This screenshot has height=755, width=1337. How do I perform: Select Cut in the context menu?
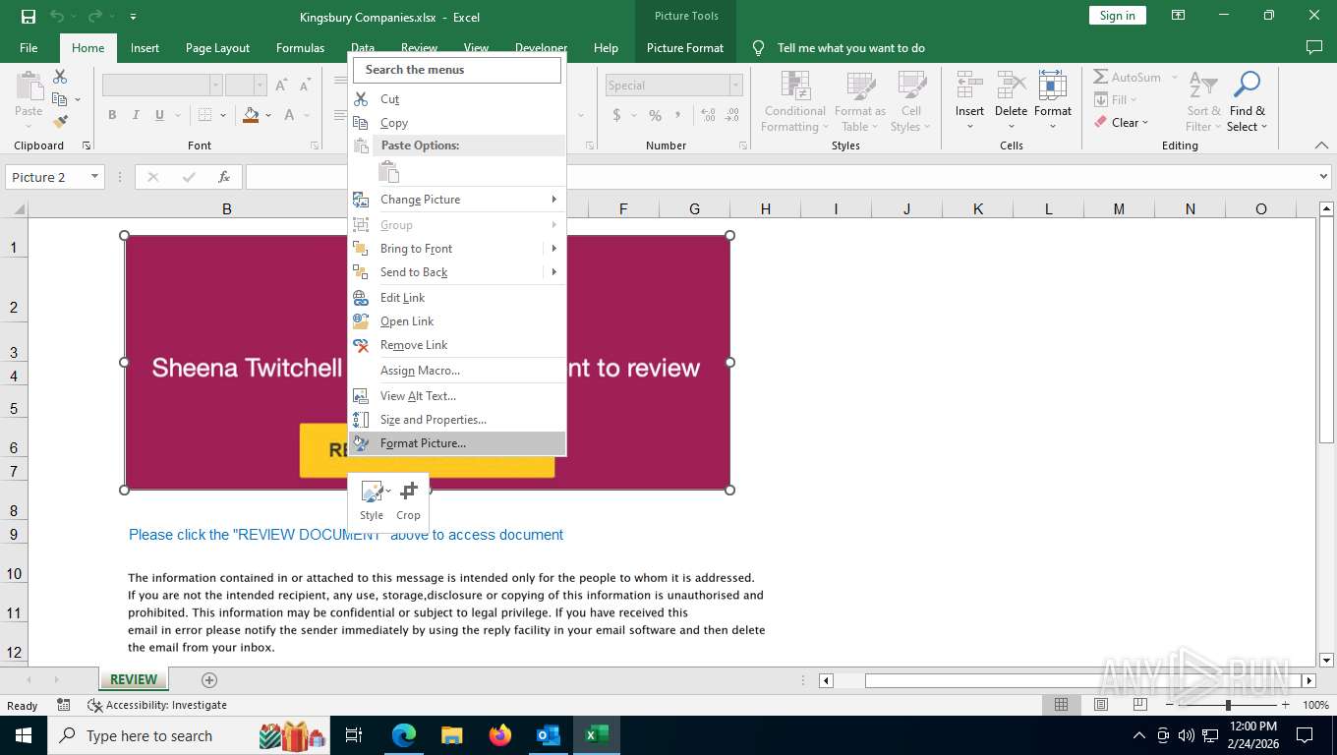pos(457,99)
